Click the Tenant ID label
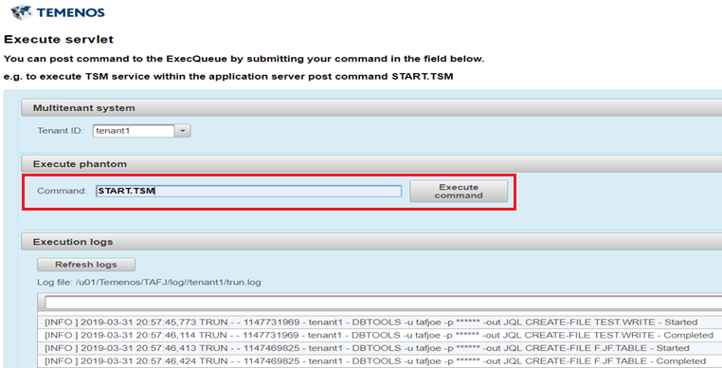Viewport: 722px width, 368px height. (x=61, y=131)
